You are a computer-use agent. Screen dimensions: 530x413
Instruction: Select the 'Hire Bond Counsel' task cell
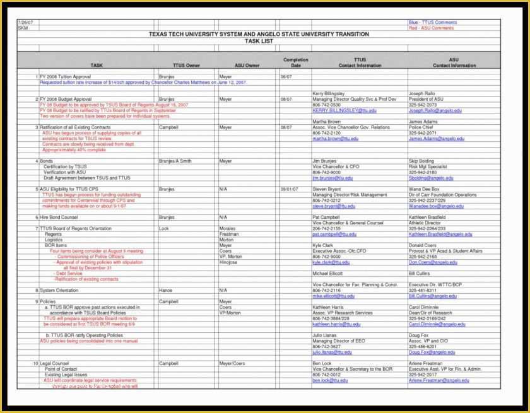click(x=59, y=217)
